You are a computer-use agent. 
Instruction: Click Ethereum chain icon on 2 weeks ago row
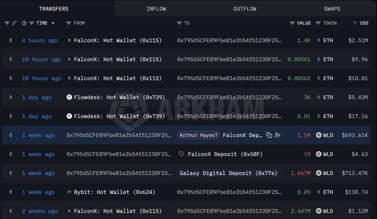click(11, 211)
